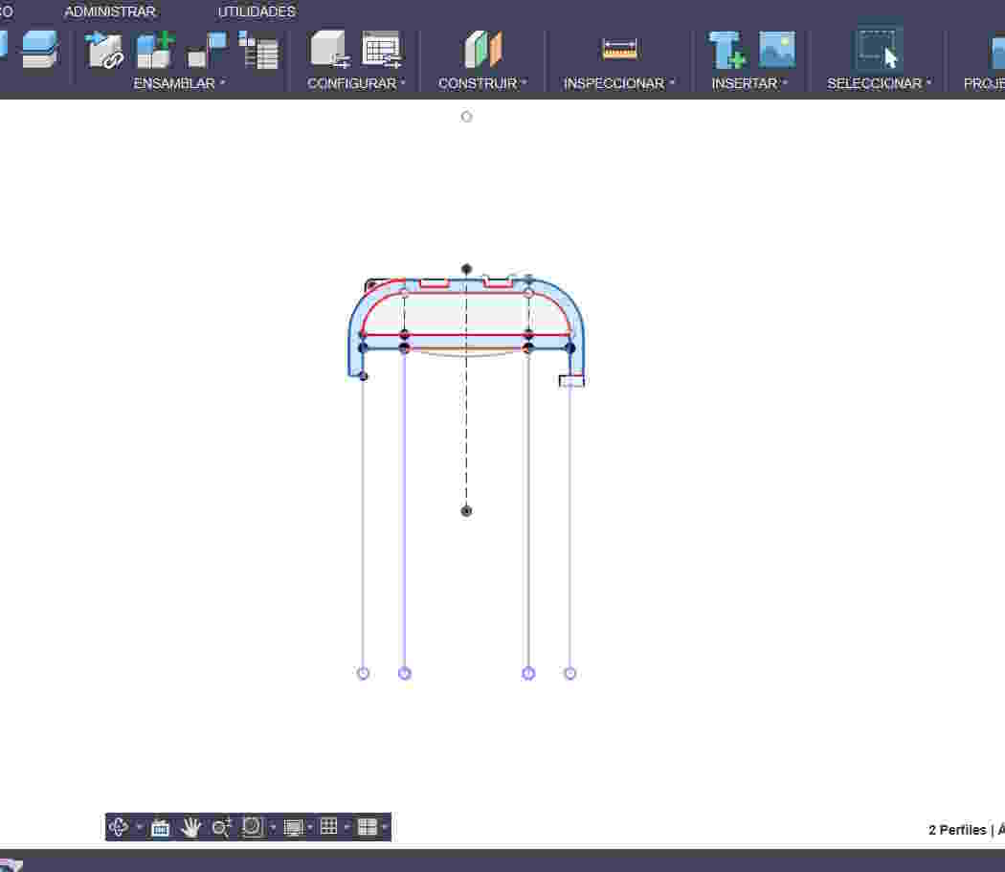Click the configure model cube icon

pos(329,50)
